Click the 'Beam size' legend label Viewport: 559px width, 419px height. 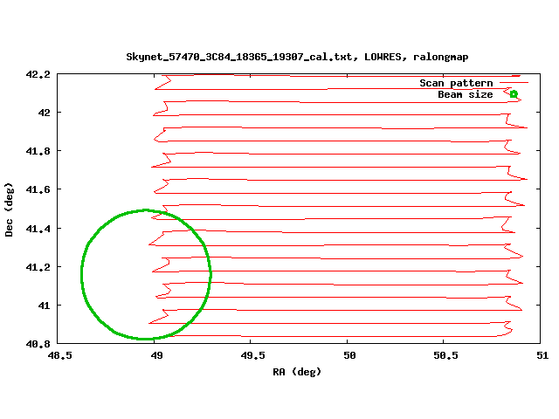(x=466, y=94)
